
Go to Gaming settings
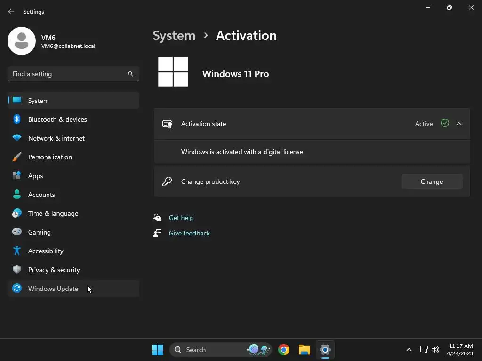click(73, 232)
